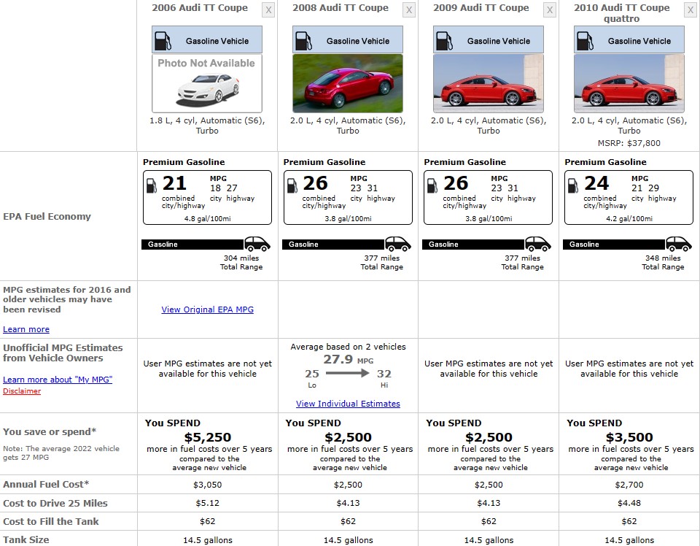Click the 2006 Photo Not Available image

point(207,83)
